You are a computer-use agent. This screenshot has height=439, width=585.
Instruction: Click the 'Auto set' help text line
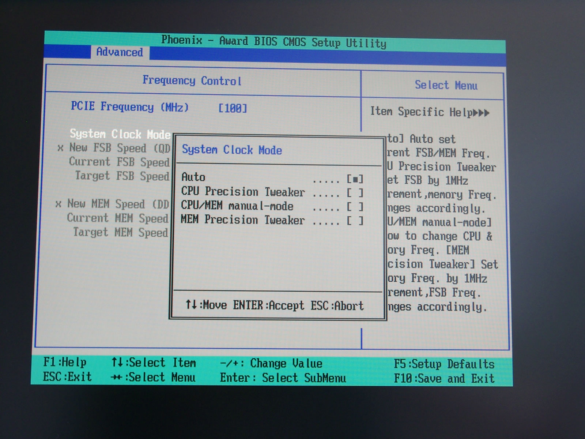(422, 139)
